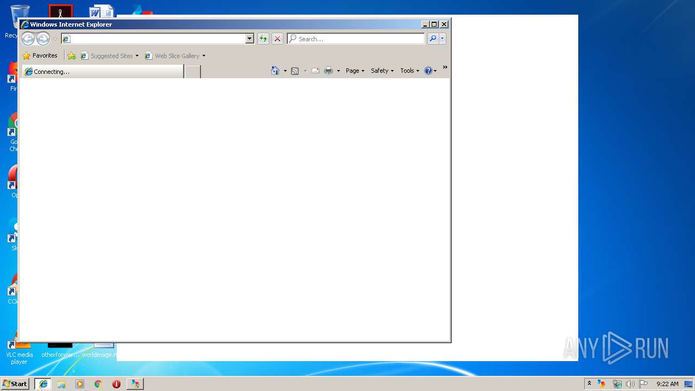Open the search provider options dropdown
Screen dimensions: 695x391
(x=443, y=39)
